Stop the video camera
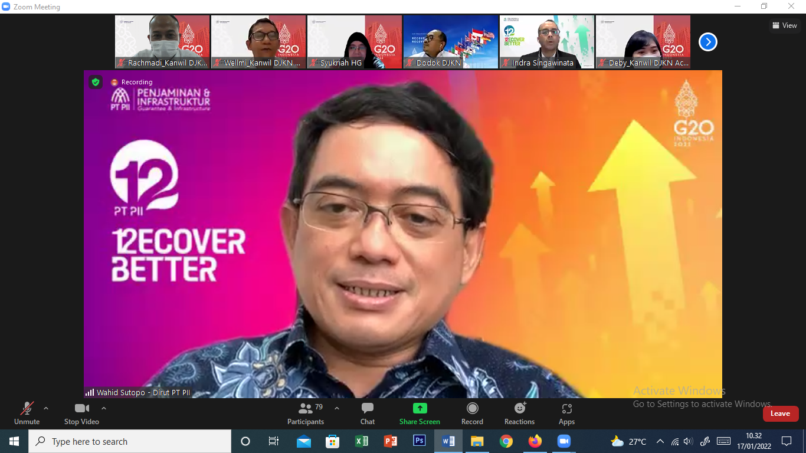The image size is (806, 453). click(81, 413)
